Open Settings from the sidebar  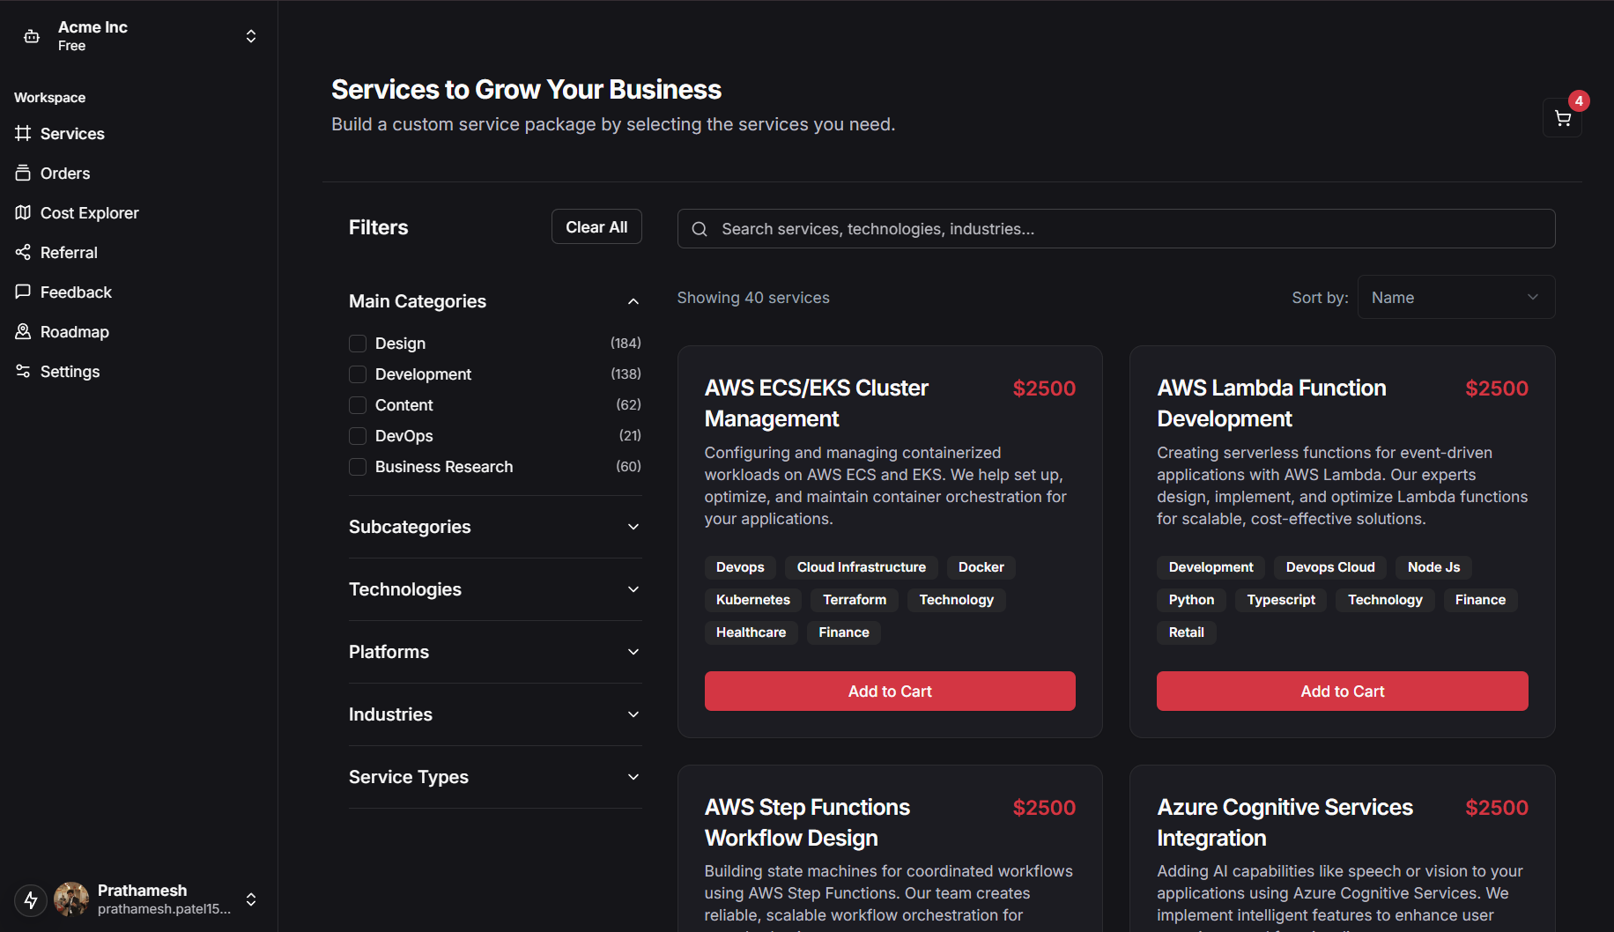coord(70,372)
